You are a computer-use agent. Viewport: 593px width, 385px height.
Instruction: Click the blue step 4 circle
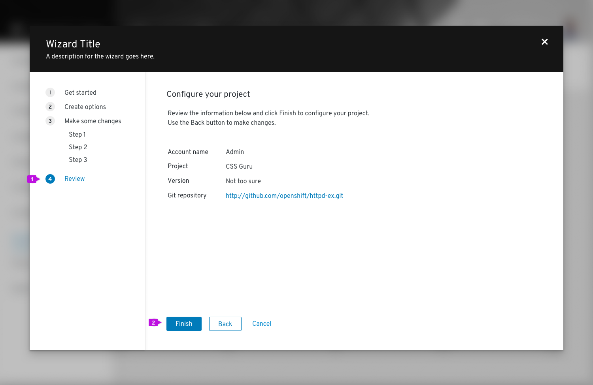click(50, 179)
